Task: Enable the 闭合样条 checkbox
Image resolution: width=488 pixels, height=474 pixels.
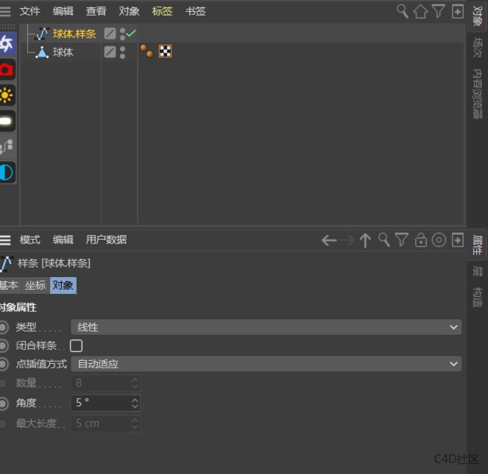Action: (76, 346)
